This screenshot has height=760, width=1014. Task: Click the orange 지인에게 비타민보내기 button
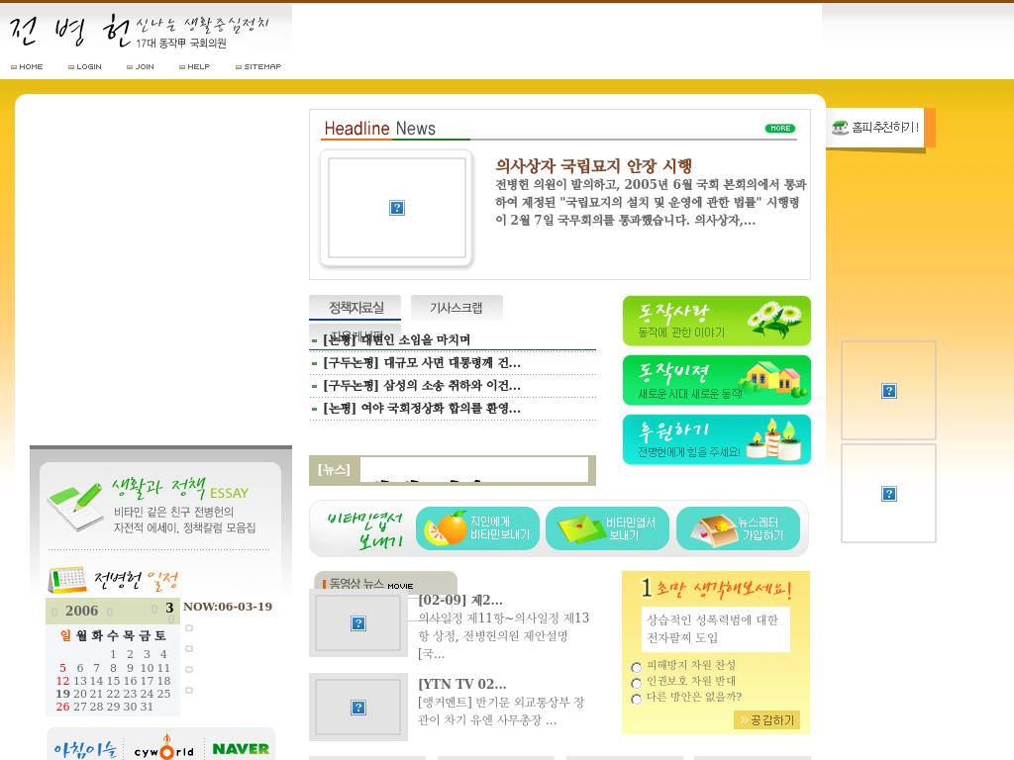pos(479,528)
